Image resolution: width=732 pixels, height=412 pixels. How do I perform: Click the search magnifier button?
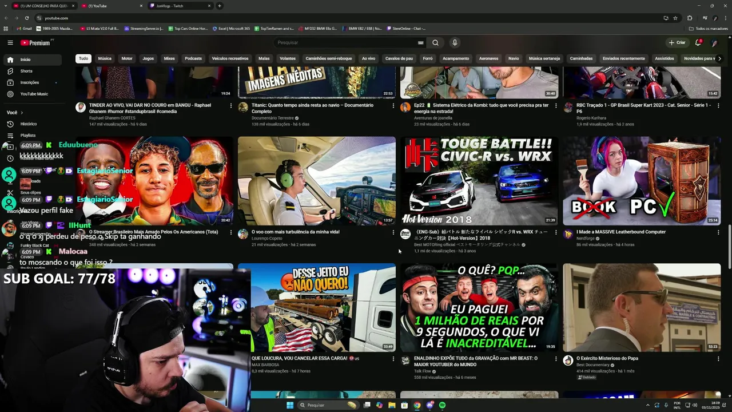pos(435,42)
